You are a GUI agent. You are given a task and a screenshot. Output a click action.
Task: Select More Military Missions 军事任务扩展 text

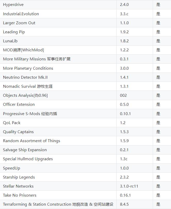pos(37,59)
